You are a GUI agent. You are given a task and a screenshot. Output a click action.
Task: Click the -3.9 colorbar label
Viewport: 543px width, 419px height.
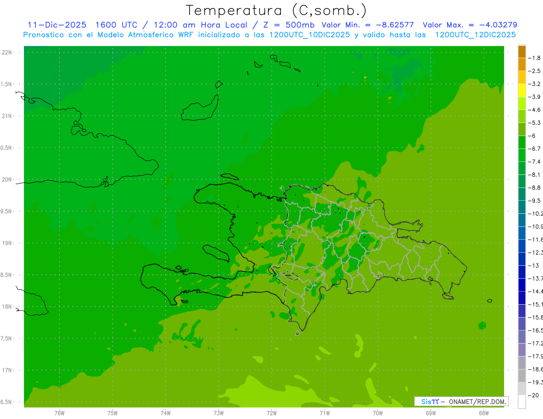(535, 97)
